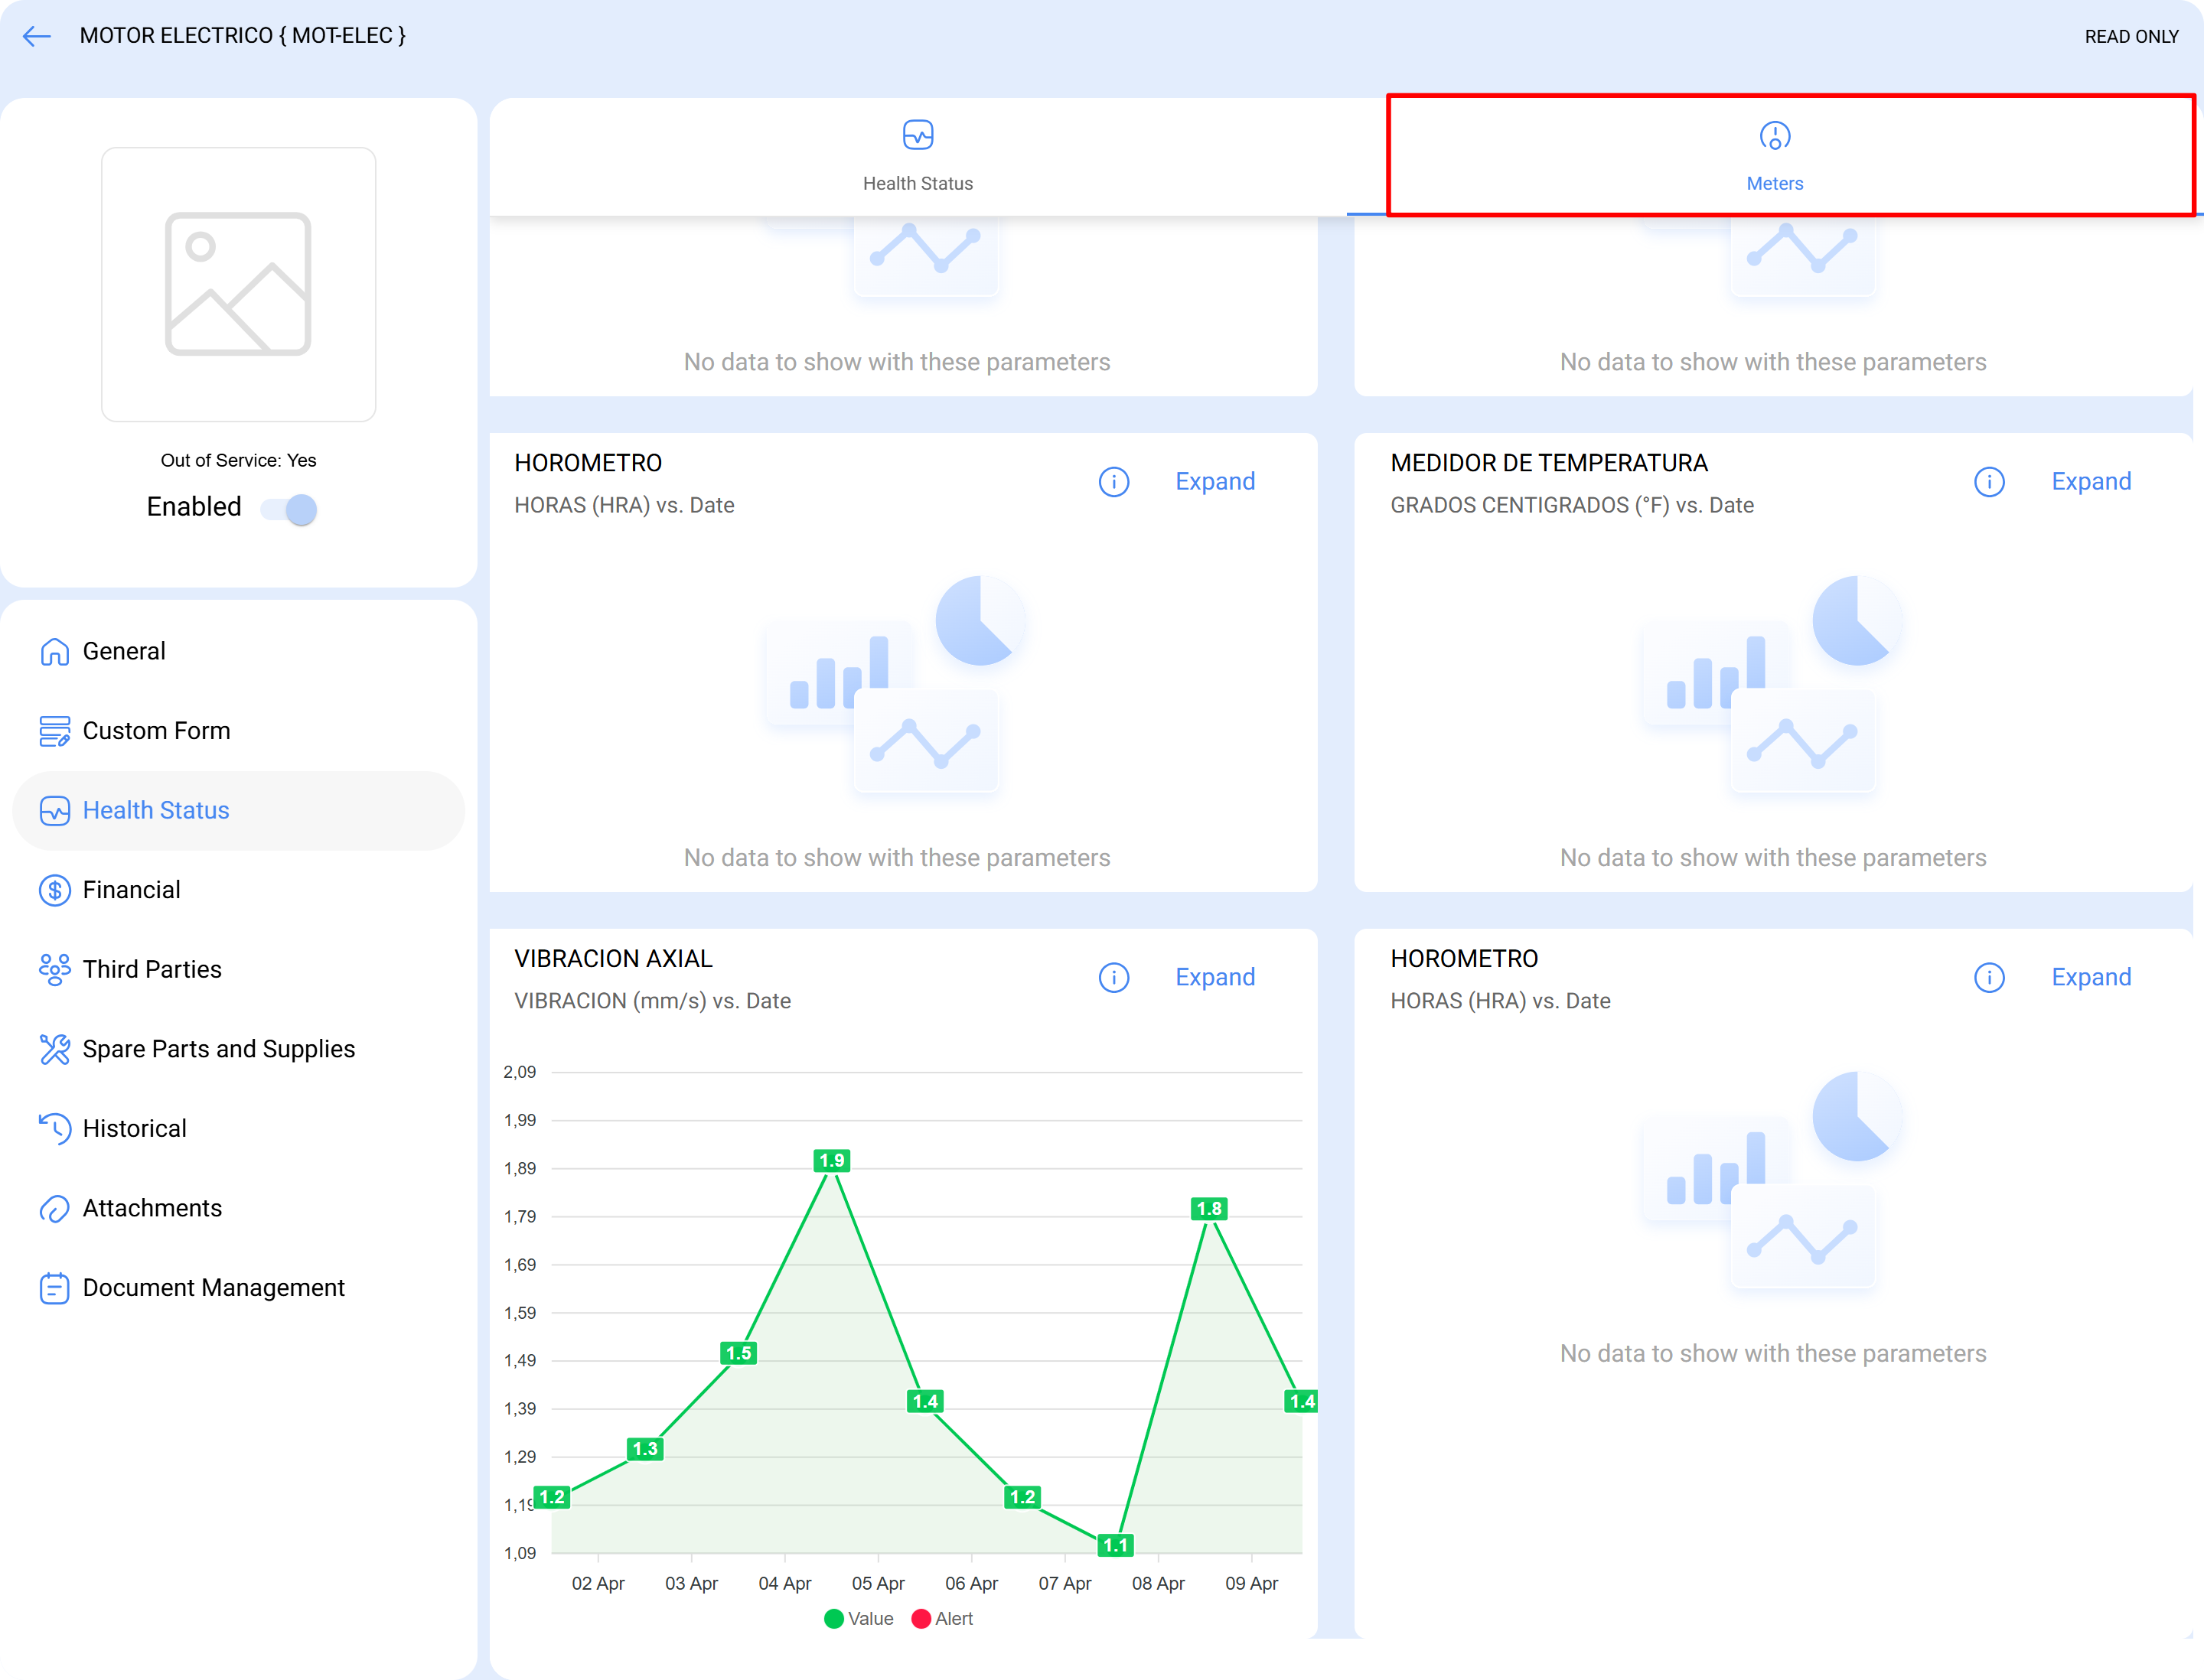2204x1680 pixels.
Task: Expand the HOROMETRO chart panel
Action: tap(1215, 481)
